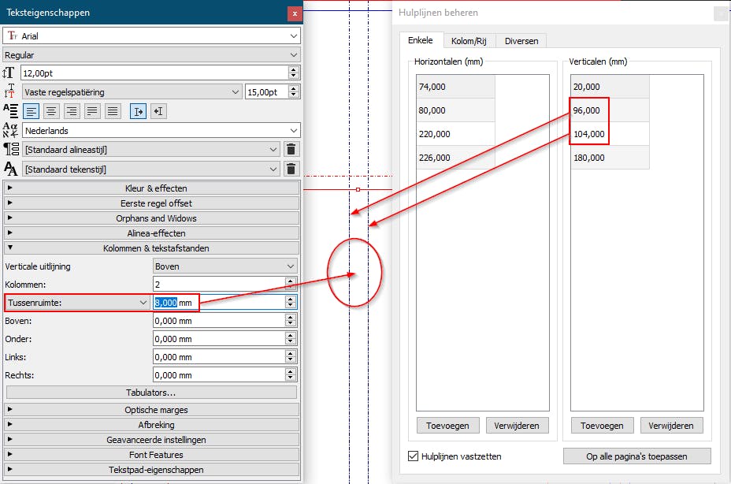Image resolution: width=731 pixels, height=484 pixels.
Task: Step the Tussenruimte spinner
Action: (291, 303)
